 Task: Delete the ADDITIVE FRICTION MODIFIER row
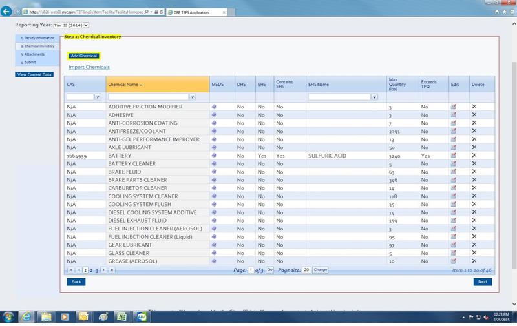point(474,107)
